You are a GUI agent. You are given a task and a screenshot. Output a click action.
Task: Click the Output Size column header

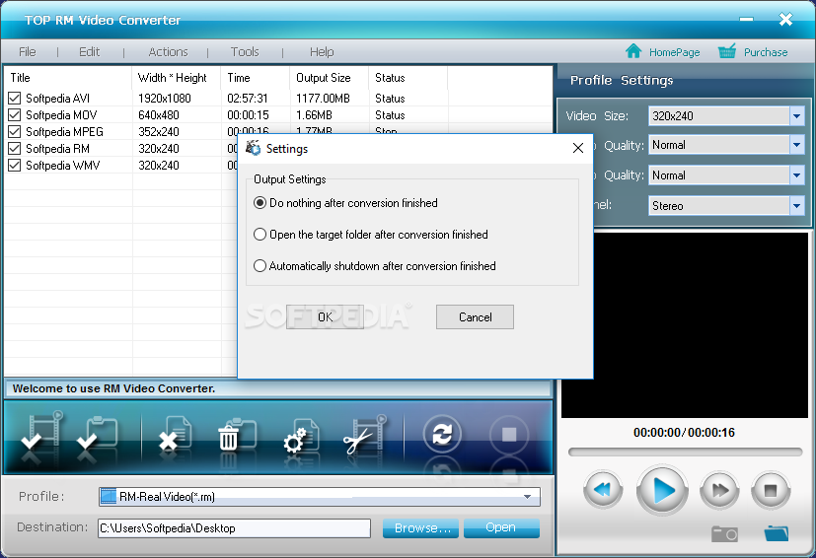(329, 78)
